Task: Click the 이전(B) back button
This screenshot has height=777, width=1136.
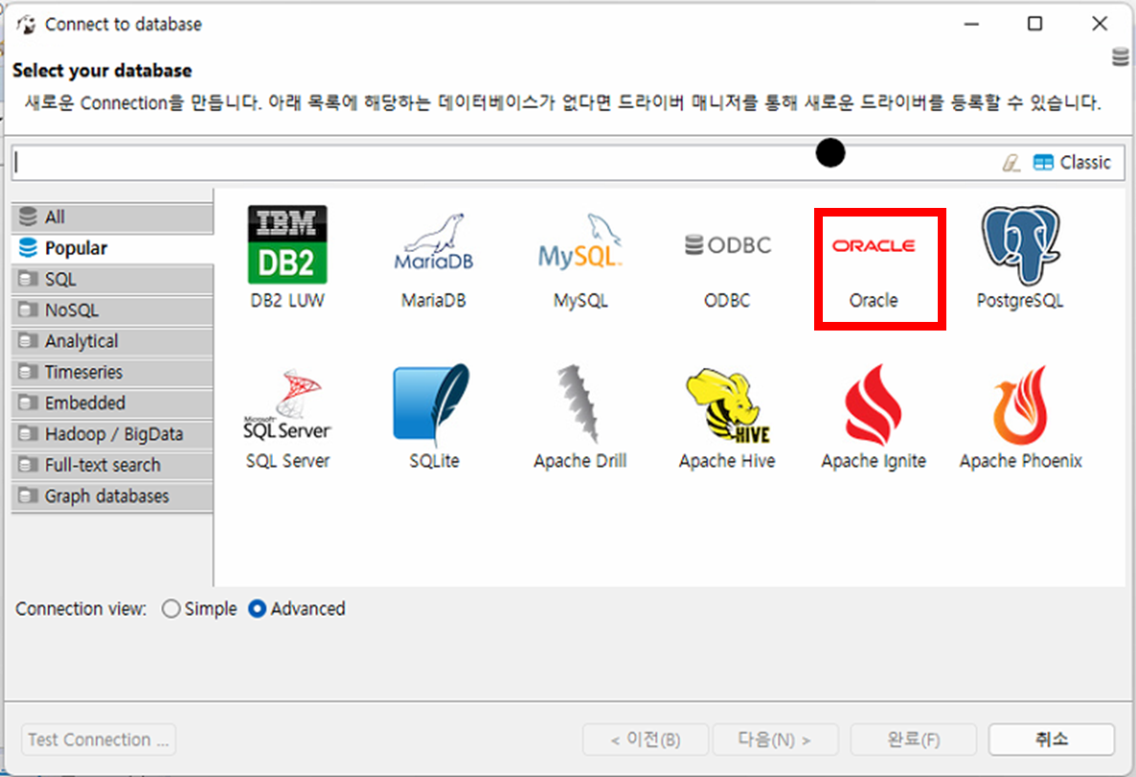Action: pos(646,740)
